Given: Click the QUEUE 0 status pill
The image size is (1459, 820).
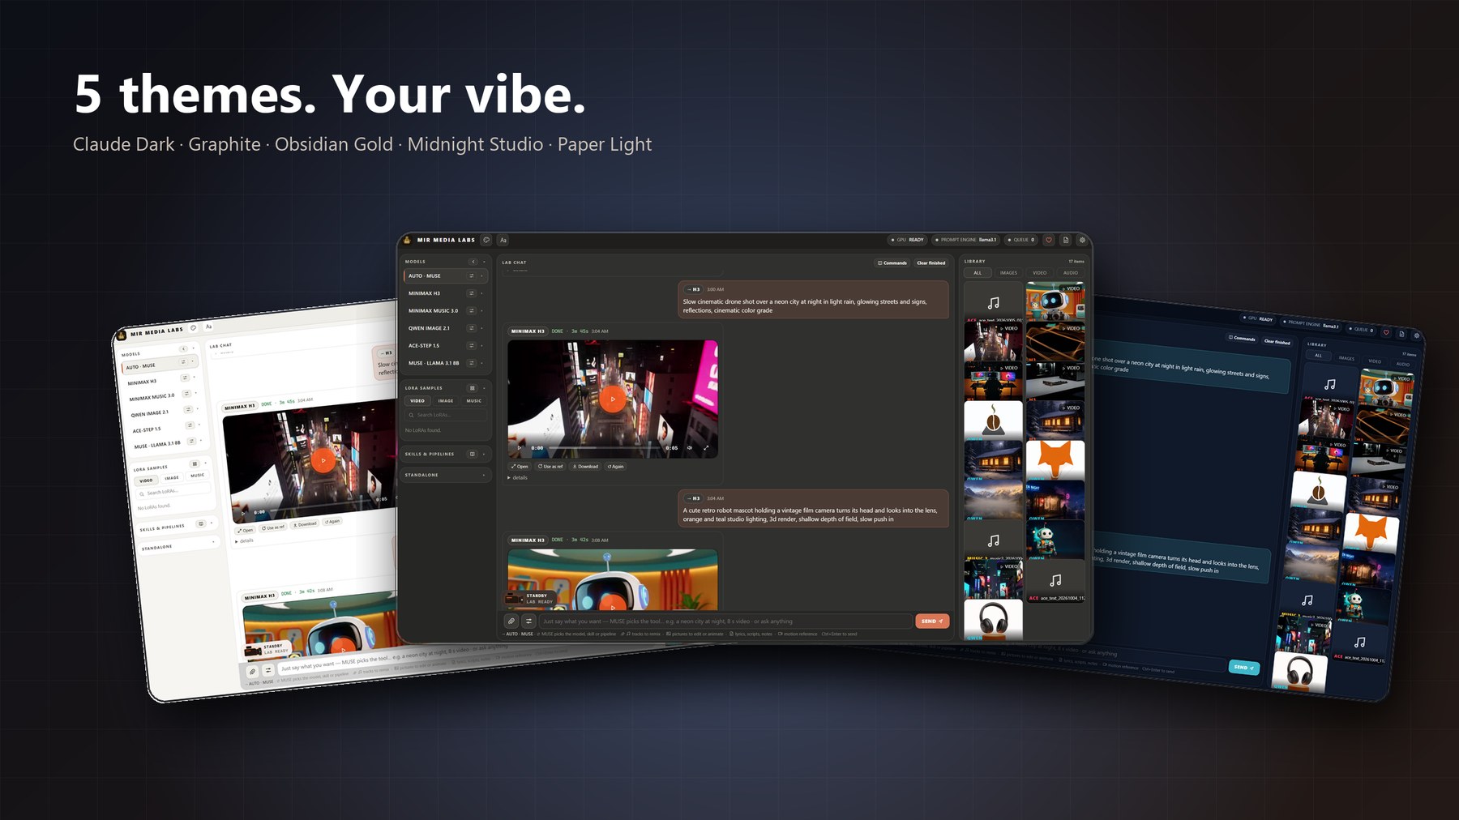Looking at the screenshot, I should pyautogui.click(x=1021, y=240).
